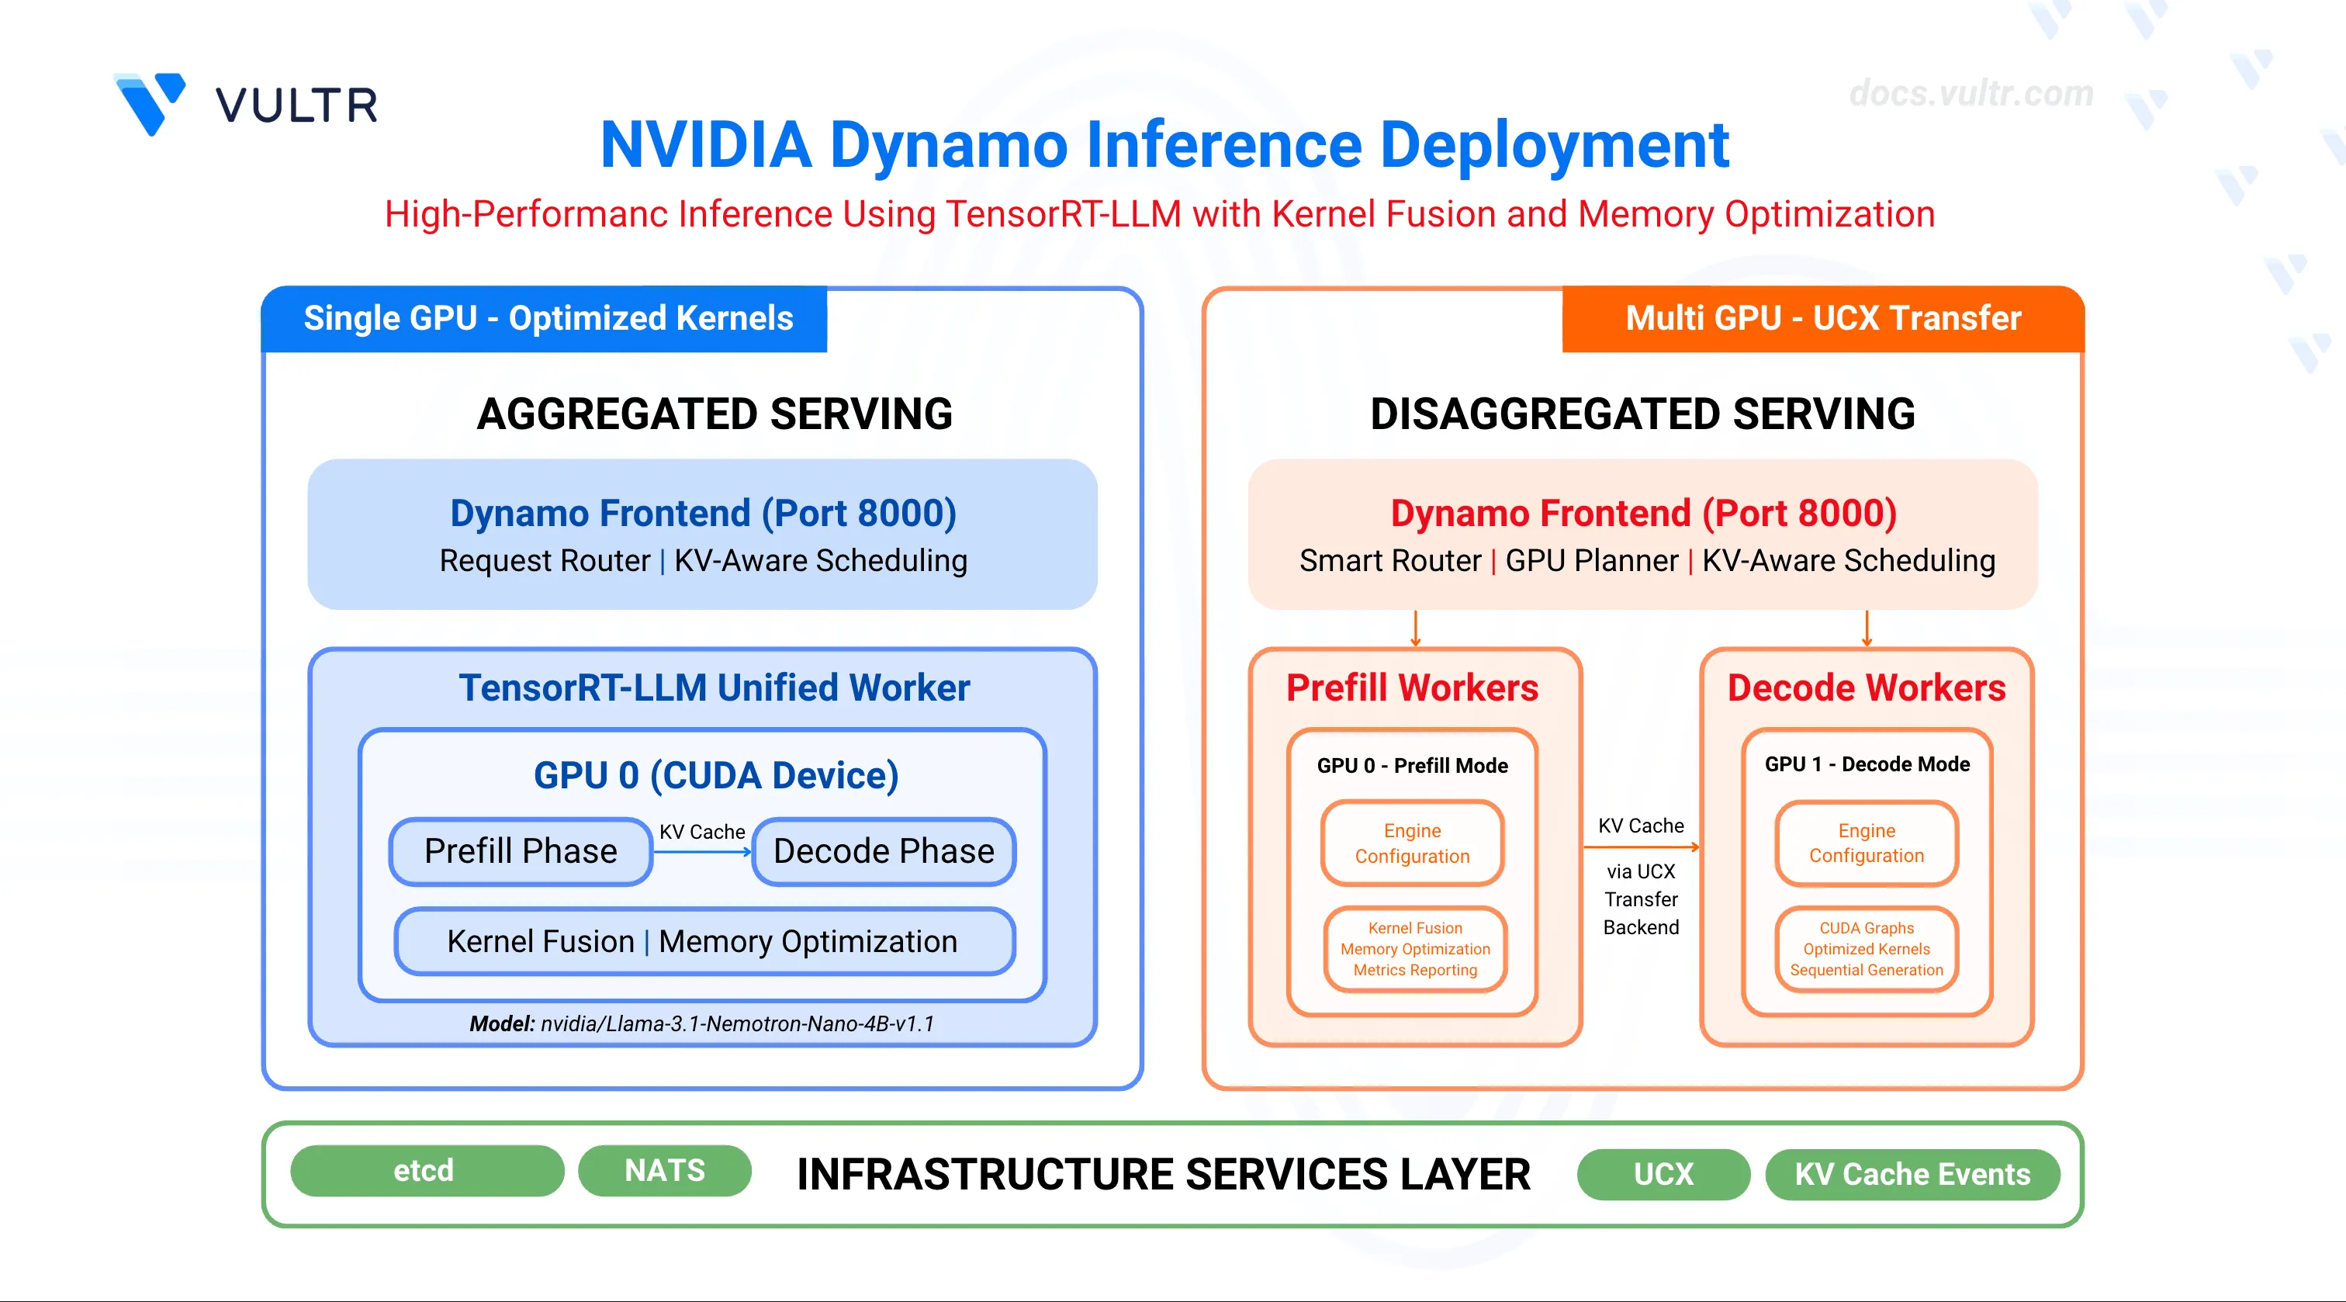The image size is (2346, 1302).
Task: Select the Multi GPU - UCX Transfer tab
Action: 1822,318
